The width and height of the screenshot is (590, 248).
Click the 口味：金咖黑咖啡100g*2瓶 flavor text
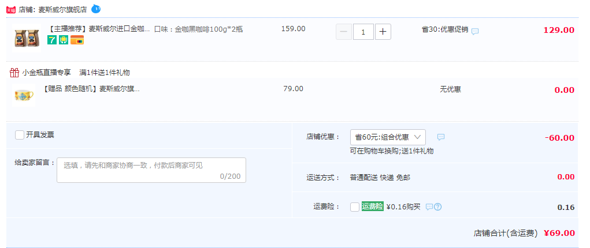click(199, 29)
